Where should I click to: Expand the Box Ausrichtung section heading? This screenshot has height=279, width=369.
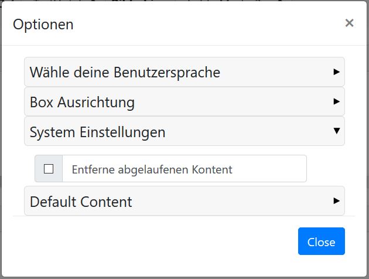pos(82,103)
